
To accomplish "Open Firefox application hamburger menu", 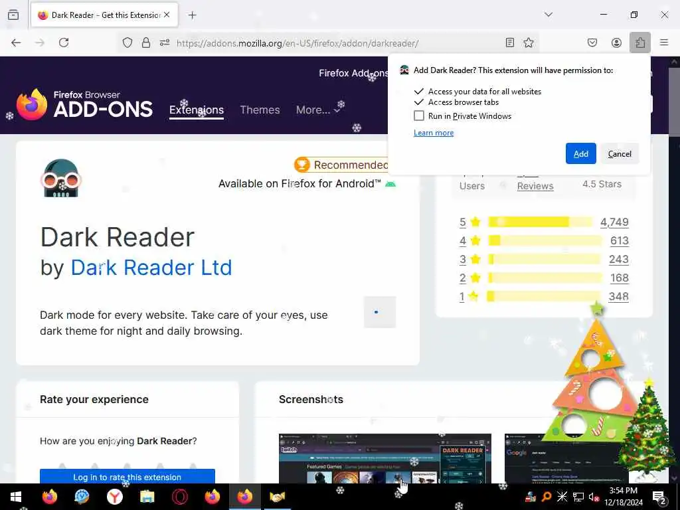I will (x=664, y=42).
